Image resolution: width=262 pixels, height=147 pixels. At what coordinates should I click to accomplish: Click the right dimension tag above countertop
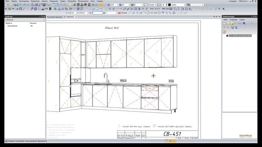point(171,81)
